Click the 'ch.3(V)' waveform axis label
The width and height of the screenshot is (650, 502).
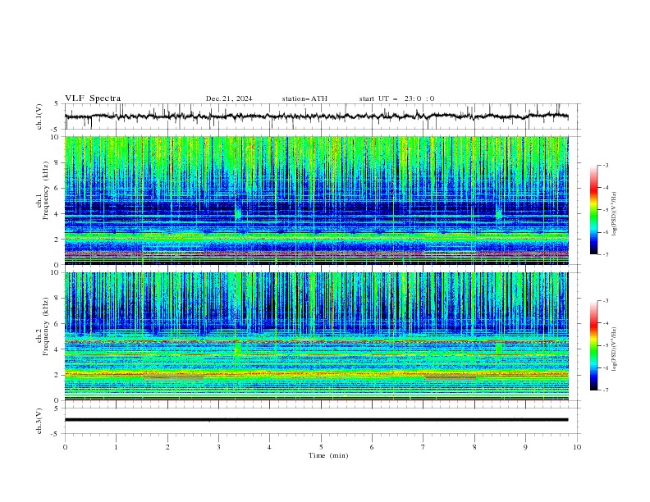39,421
